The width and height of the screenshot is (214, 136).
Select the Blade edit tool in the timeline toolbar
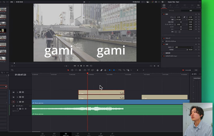[80, 70]
